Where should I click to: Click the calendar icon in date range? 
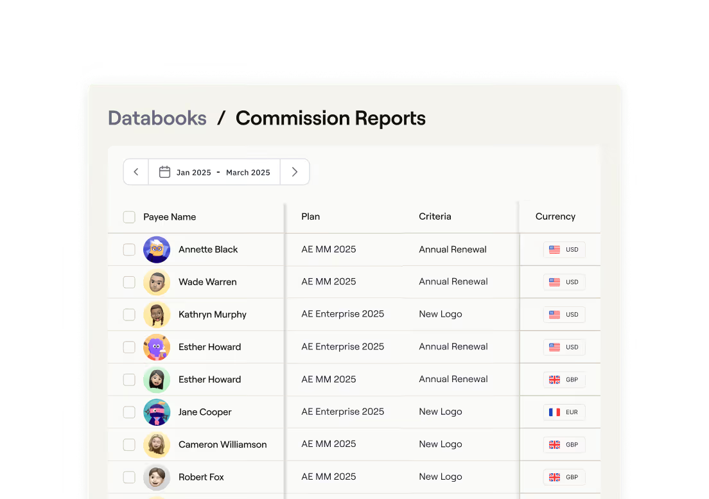(x=164, y=172)
